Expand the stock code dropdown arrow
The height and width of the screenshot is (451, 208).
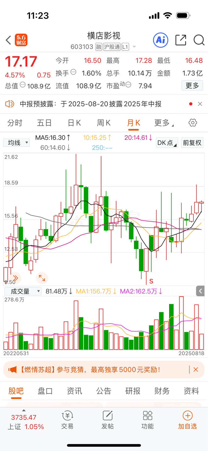tap(134, 47)
